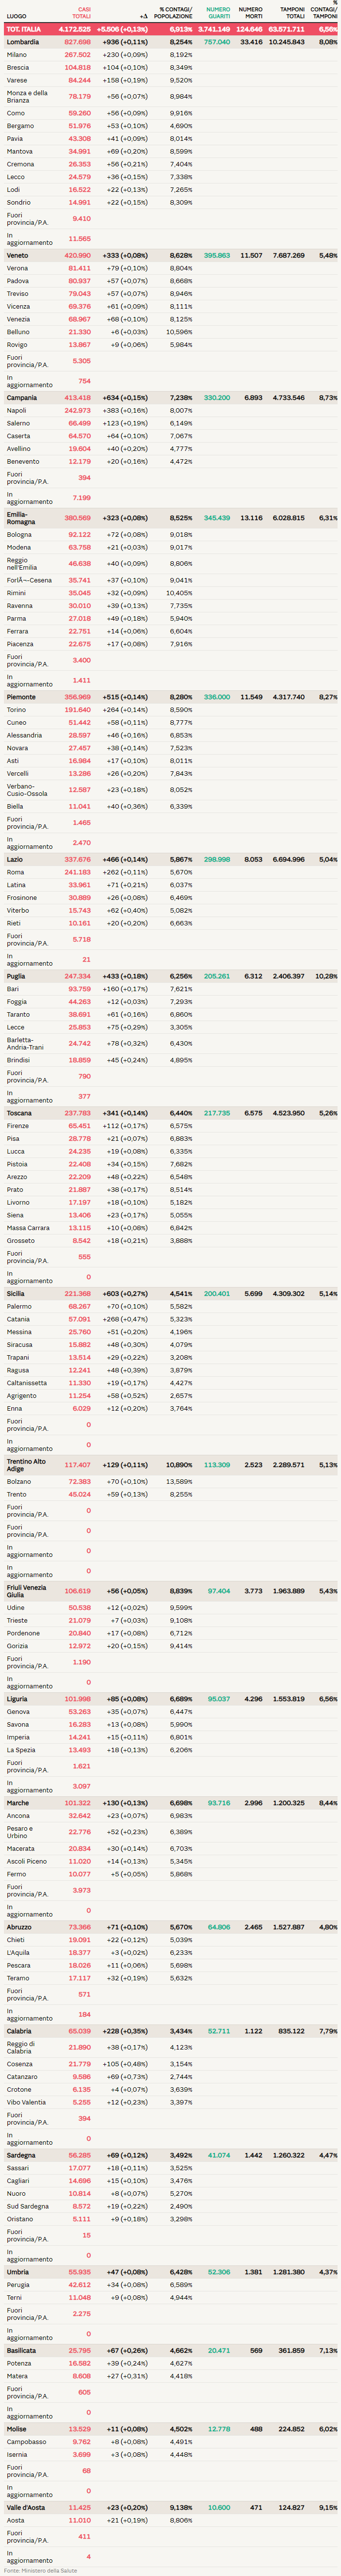
Task: Click the La Spezia province name
Action: pos(21,1750)
